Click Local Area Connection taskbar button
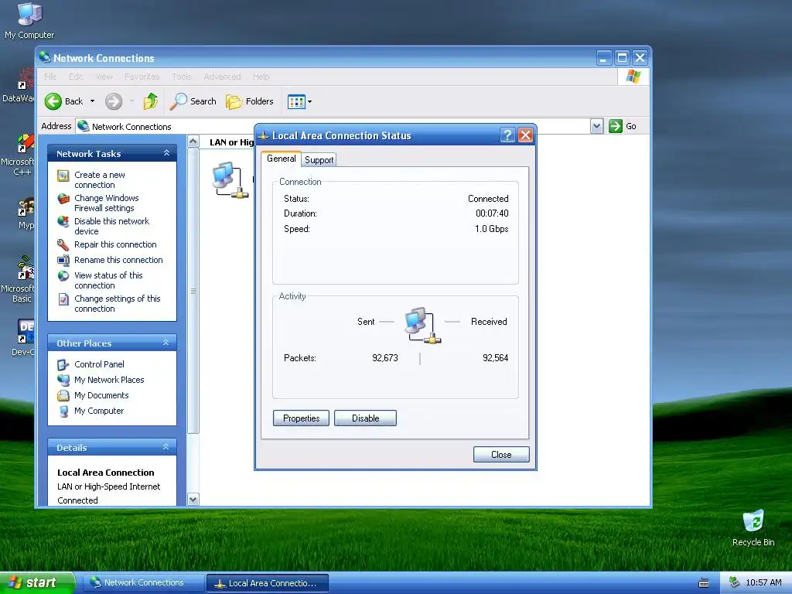792x594 pixels. [268, 583]
